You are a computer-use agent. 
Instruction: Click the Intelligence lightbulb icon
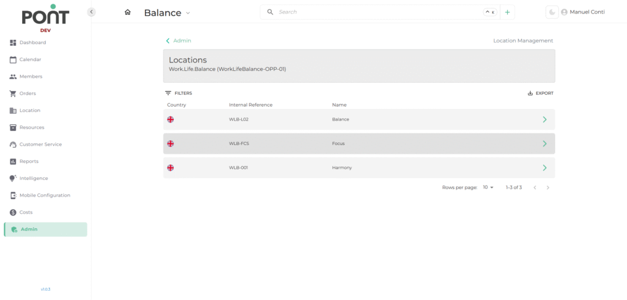point(13,178)
